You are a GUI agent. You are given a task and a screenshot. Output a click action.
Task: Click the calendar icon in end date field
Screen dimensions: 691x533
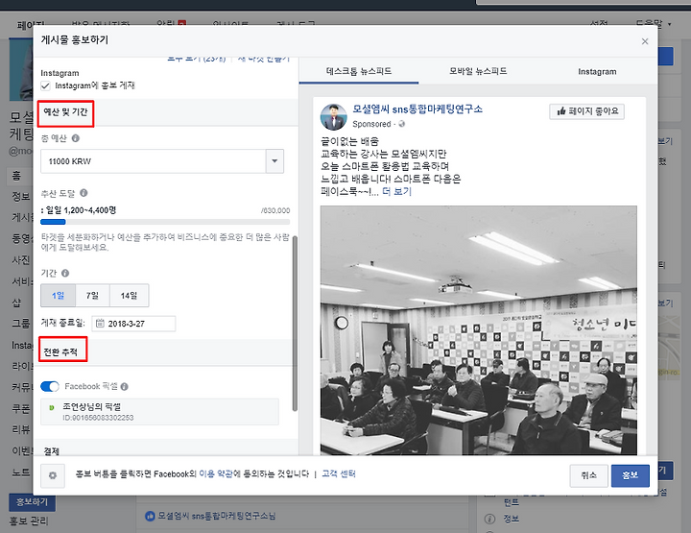click(x=100, y=323)
